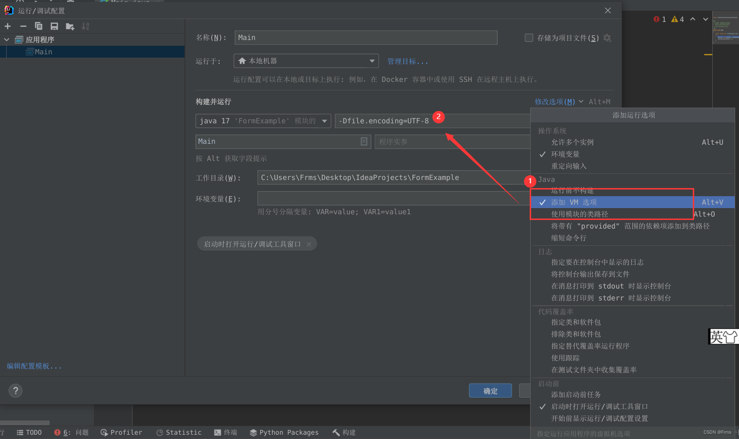
Task: Enable 缩短命令行 option
Action: pos(632,238)
